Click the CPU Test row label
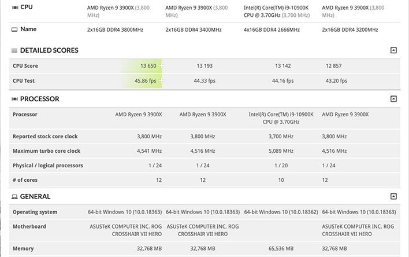 24,81
